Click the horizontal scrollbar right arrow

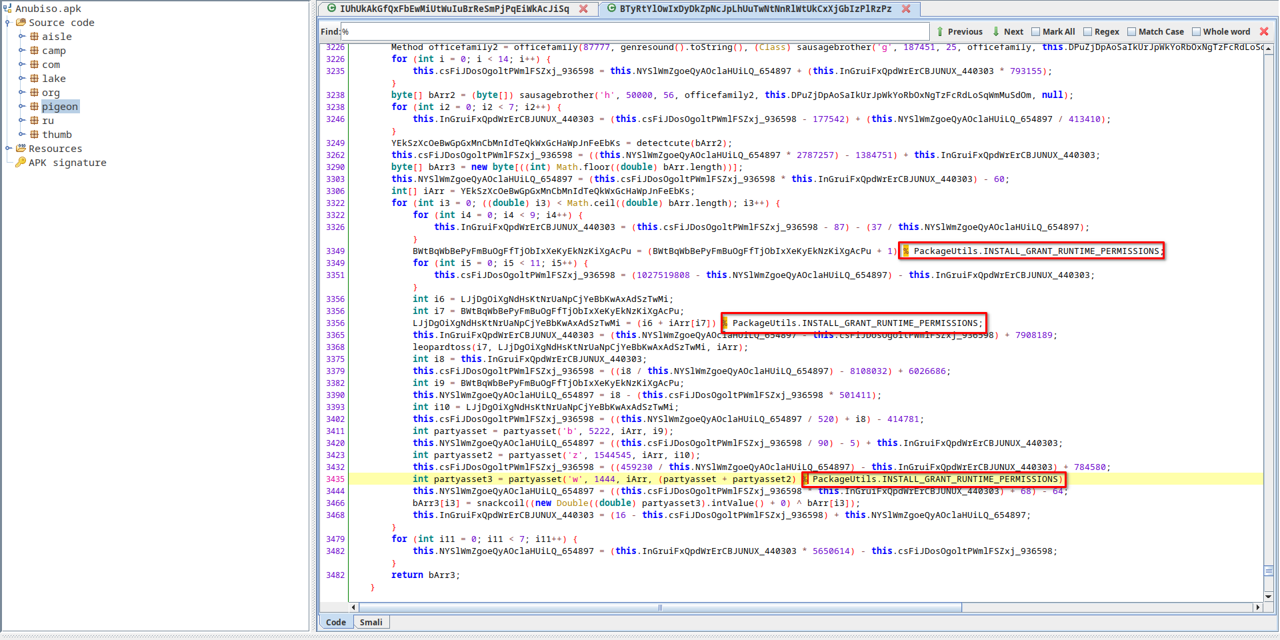coord(1258,607)
